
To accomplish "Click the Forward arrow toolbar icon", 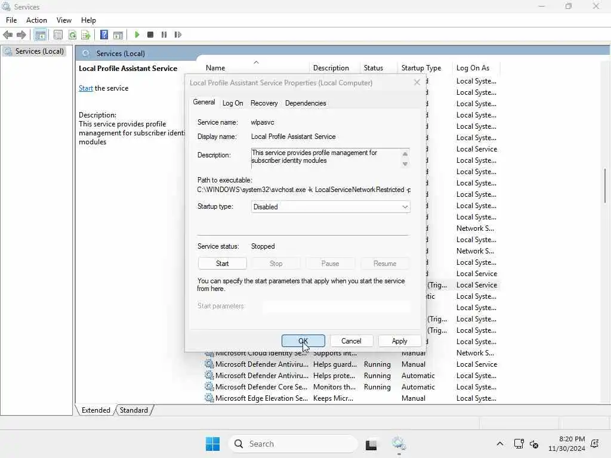I will pos(21,35).
